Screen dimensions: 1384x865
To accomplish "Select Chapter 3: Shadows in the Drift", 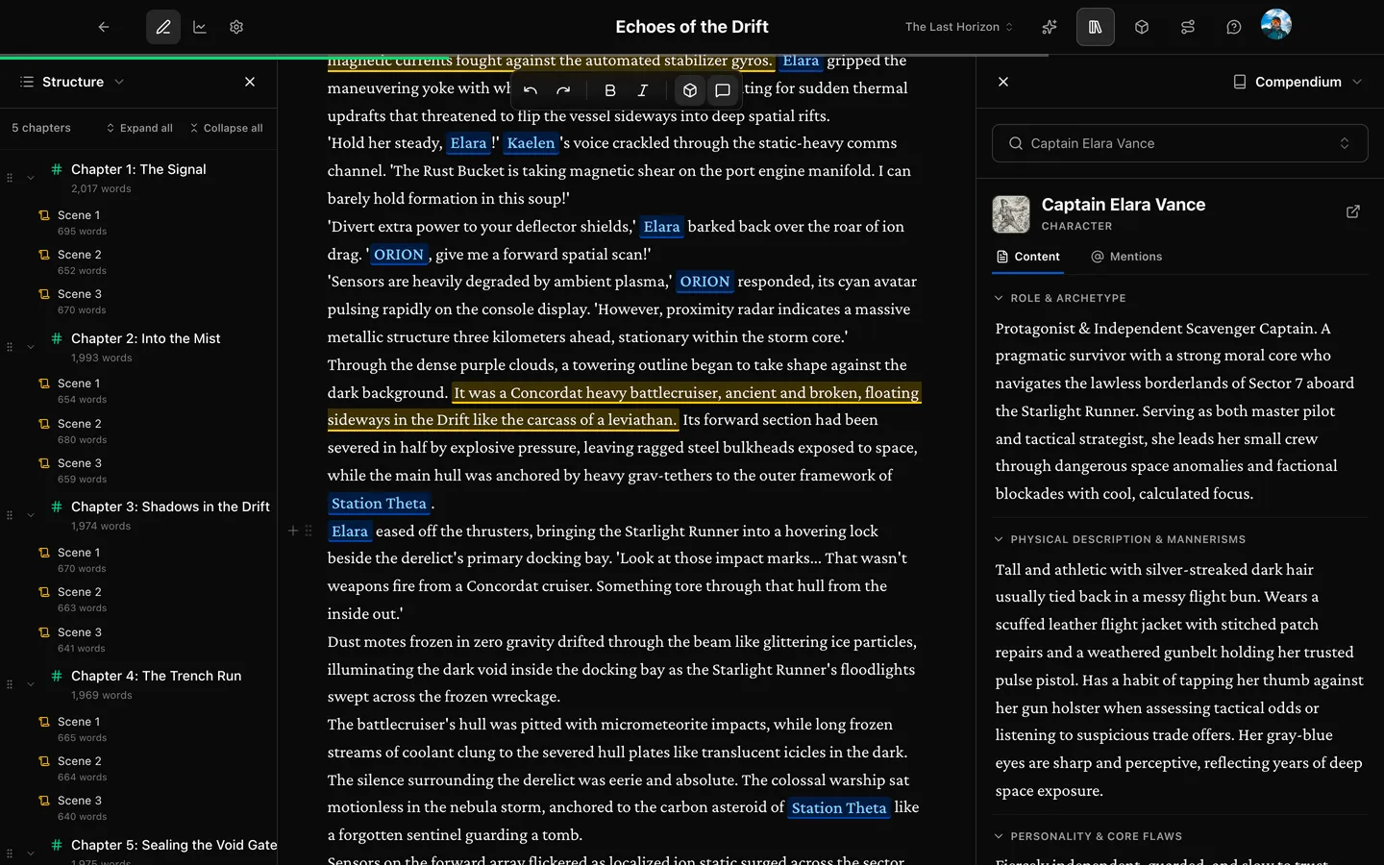I will tap(170, 507).
